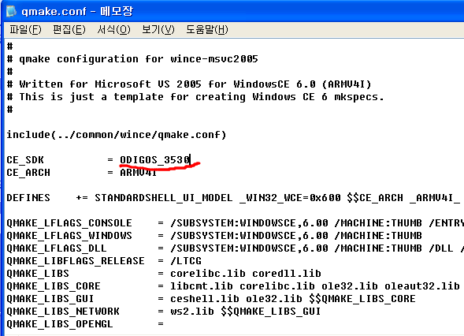Click the include(../common/wince/qmake.conf) line
464x336 pixels.
(117, 135)
